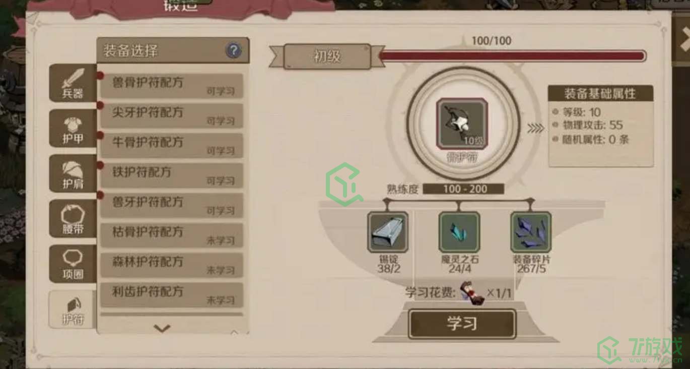690x369 pixels.
Task: Expand recipe list with down chevron
Action: click(162, 329)
